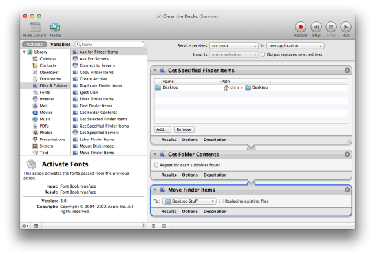Enable Replacing existing files checkbox
This screenshot has width=375, height=257.
coord(221,201)
